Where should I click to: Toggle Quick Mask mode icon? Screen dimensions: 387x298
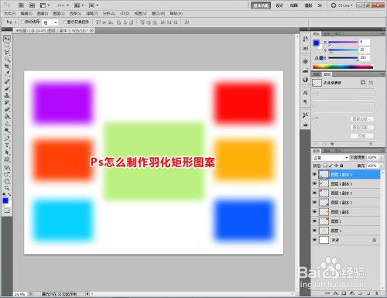pos(7,211)
